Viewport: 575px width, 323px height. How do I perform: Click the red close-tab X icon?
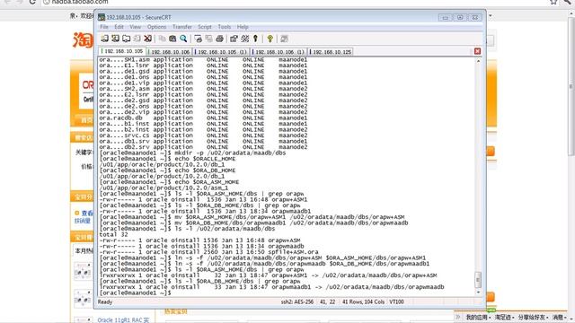click(x=477, y=51)
